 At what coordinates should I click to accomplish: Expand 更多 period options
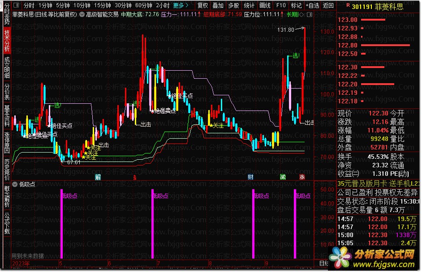point(181,5)
